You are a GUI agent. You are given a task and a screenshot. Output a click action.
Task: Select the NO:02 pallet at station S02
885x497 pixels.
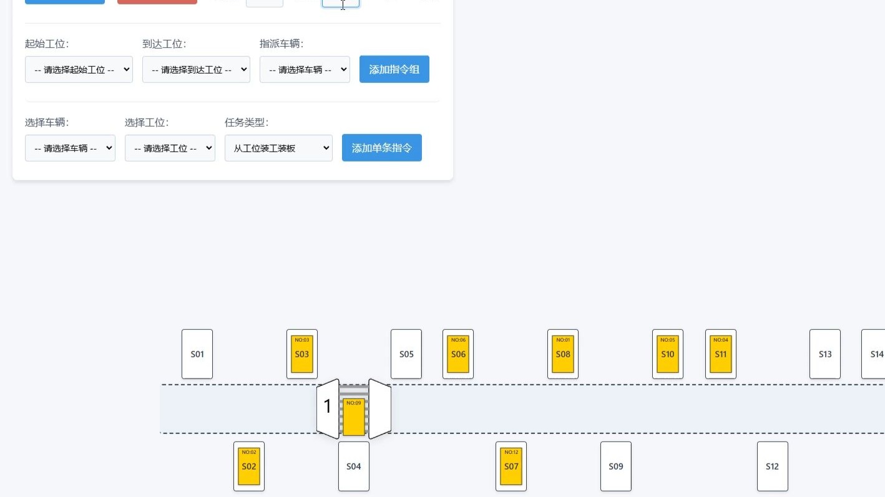(x=249, y=466)
